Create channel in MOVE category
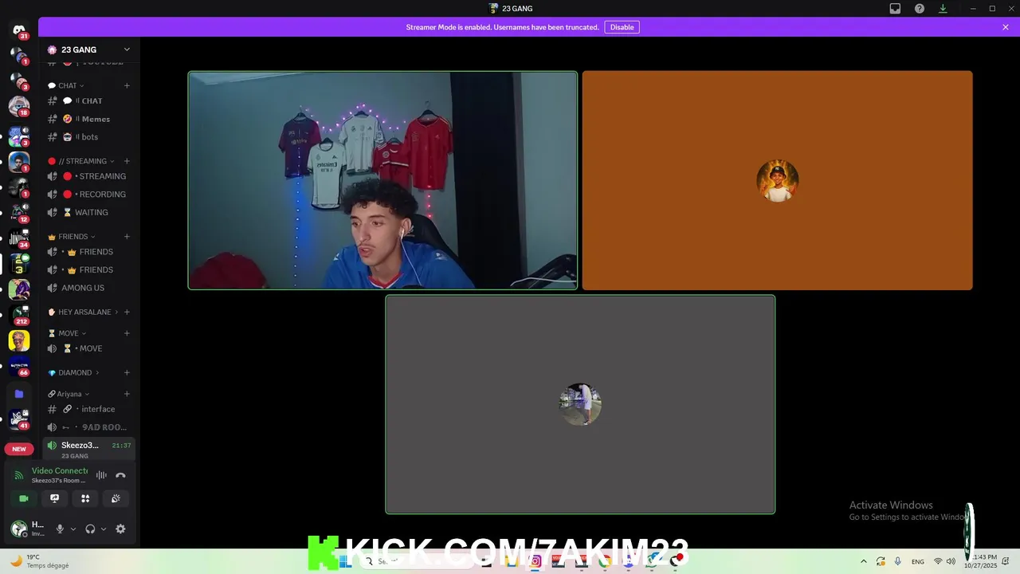 tap(127, 333)
